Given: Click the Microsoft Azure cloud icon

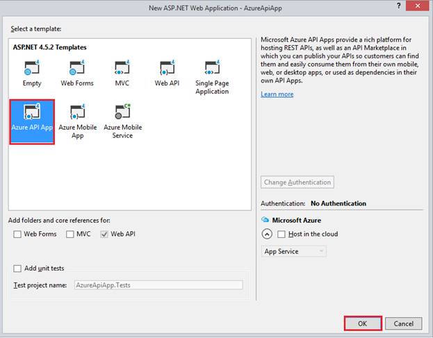Looking at the screenshot, I should 265,220.
